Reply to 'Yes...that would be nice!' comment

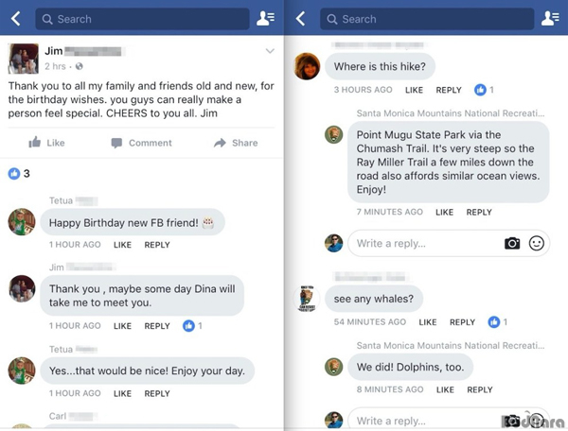(157, 393)
